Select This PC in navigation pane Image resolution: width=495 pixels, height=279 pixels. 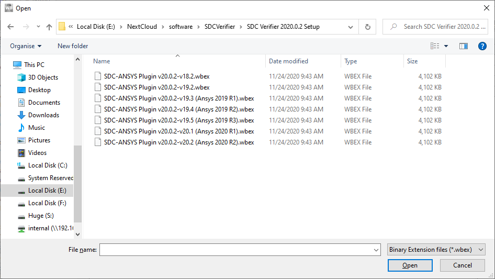click(34, 65)
